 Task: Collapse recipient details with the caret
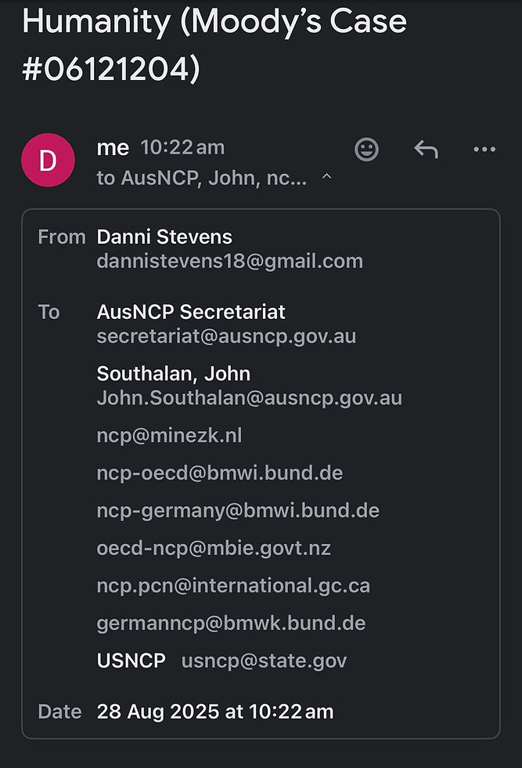[x=327, y=178]
